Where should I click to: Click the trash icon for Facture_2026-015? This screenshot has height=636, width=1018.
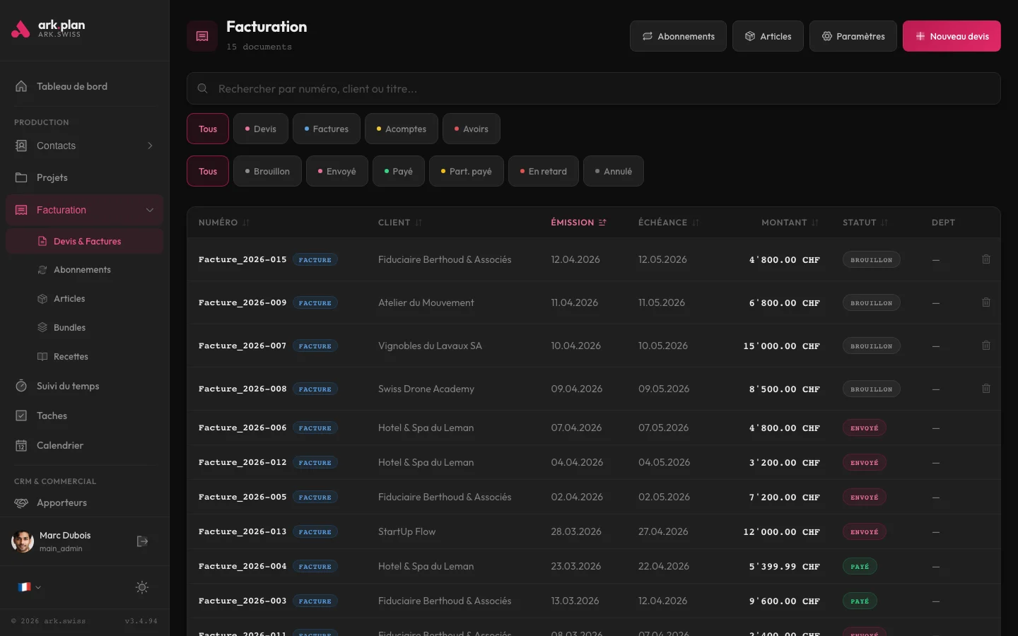(986, 259)
